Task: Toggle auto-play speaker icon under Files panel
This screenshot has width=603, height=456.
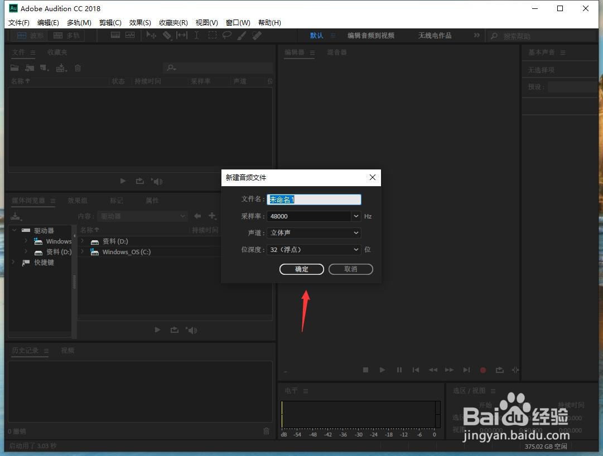Action: pyautogui.click(x=157, y=181)
